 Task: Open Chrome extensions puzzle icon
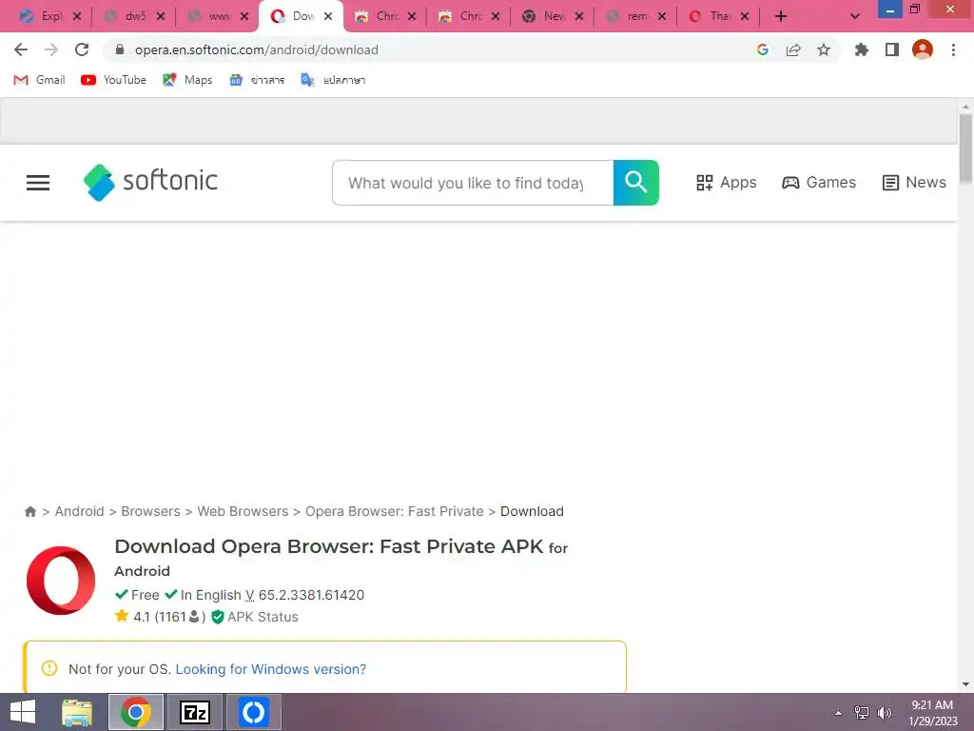click(x=862, y=49)
